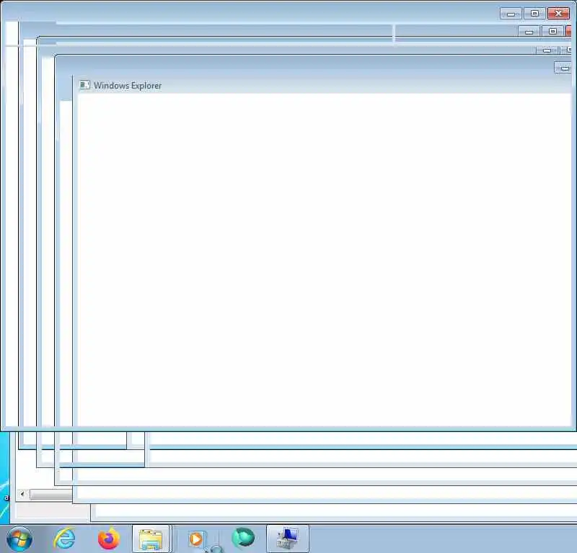Minimize the fourth cascaded window
Image resolution: width=577 pixels, height=553 pixels.
coord(563,68)
